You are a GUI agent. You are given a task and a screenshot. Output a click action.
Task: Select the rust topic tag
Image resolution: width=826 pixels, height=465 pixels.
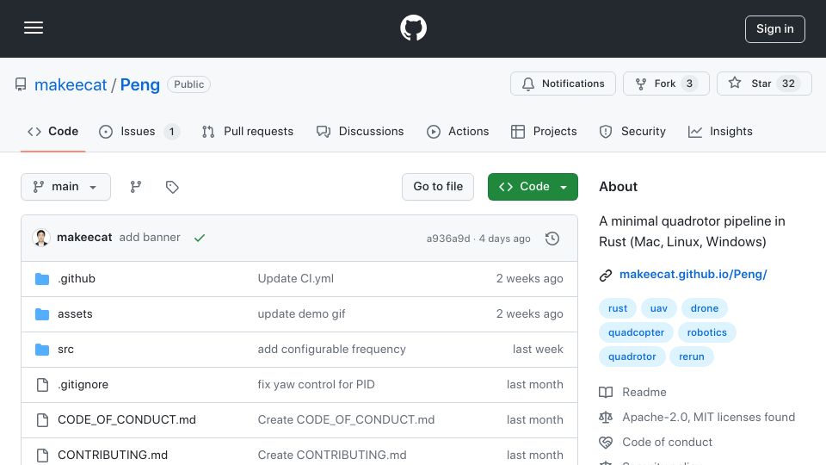(618, 308)
